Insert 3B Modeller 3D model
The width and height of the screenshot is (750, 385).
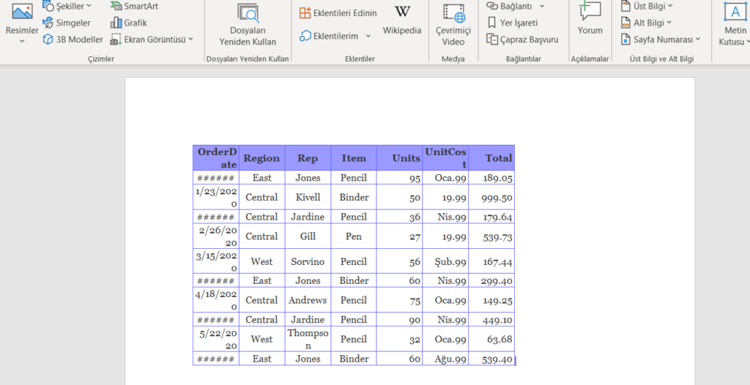[x=73, y=40]
